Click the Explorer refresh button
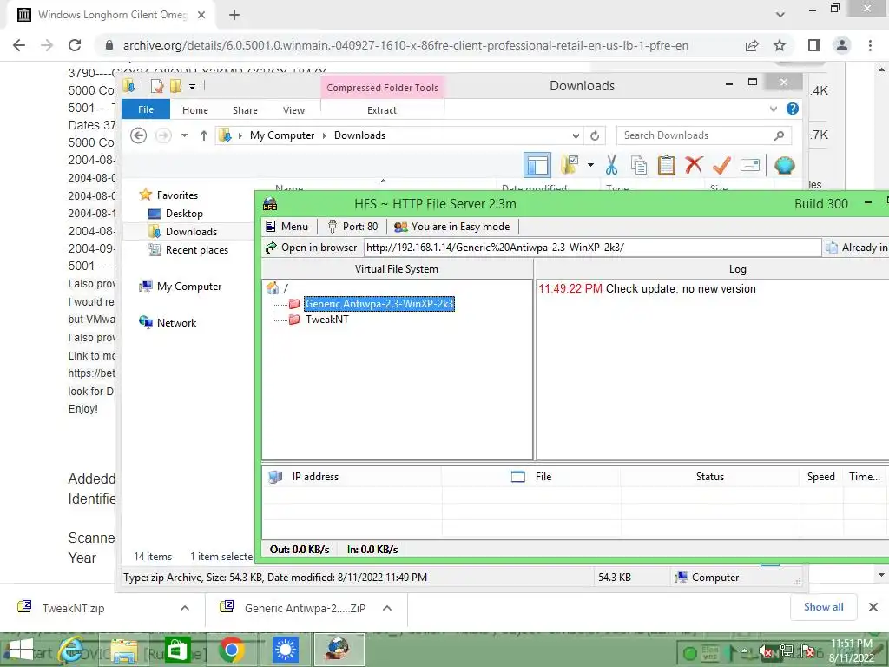The height and width of the screenshot is (667, 889). (595, 135)
